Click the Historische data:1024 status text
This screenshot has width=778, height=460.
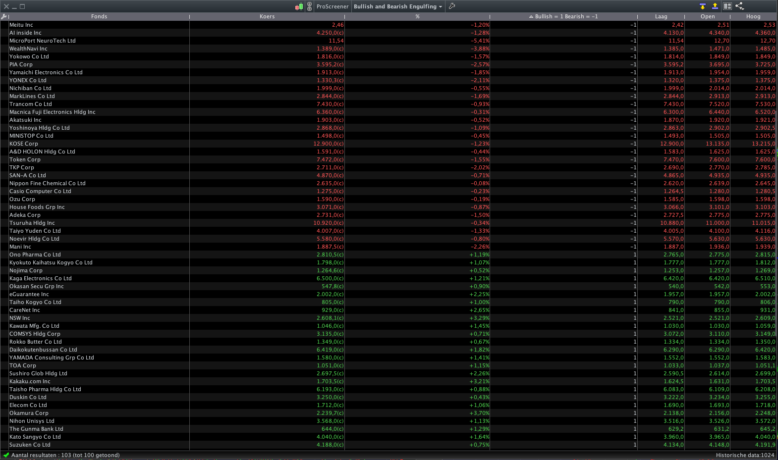(x=745, y=455)
